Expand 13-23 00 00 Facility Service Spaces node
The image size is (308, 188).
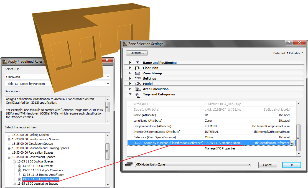coord(9,139)
